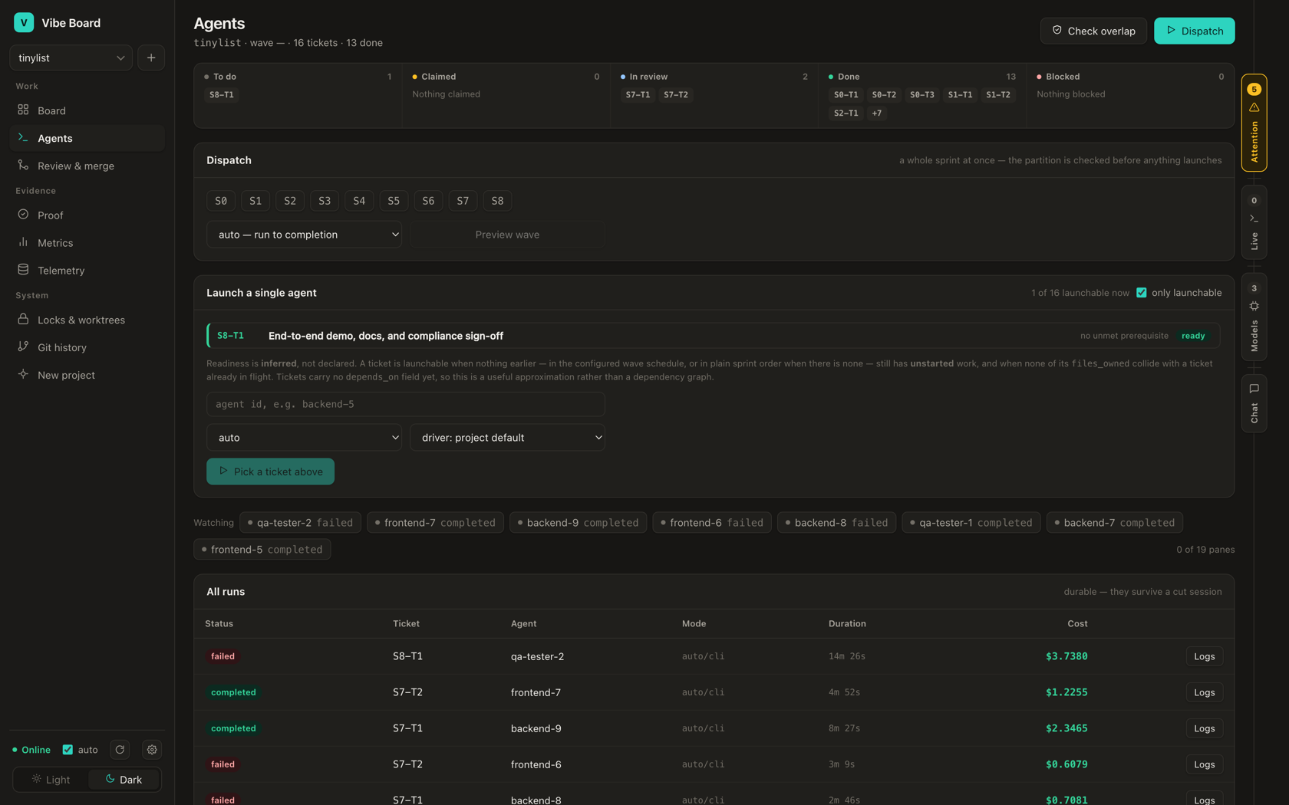Click the moon icon for Dark theme
1289x805 pixels.
(110, 779)
